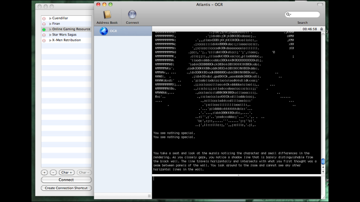Select Firan in the address book list
The height and width of the screenshot is (202, 360).
tap(56, 24)
